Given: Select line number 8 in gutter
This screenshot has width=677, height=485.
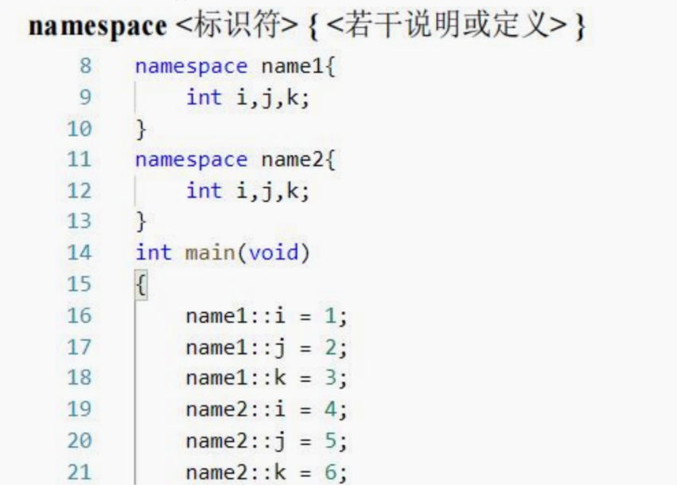Looking at the screenshot, I should coord(85,66).
